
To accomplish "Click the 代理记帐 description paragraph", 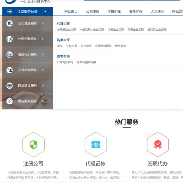I will click(x=95, y=175).
